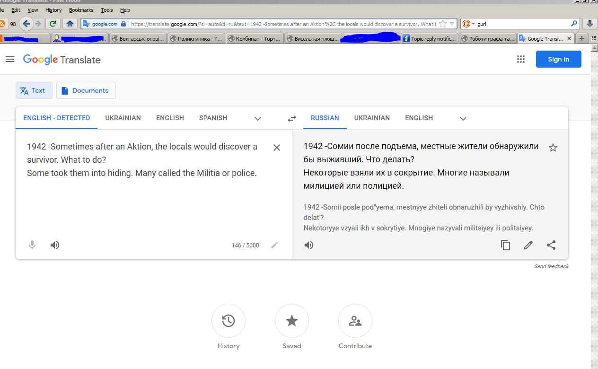The width and height of the screenshot is (598, 369).
Task: Open the Google apps grid
Action: tap(521, 59)
